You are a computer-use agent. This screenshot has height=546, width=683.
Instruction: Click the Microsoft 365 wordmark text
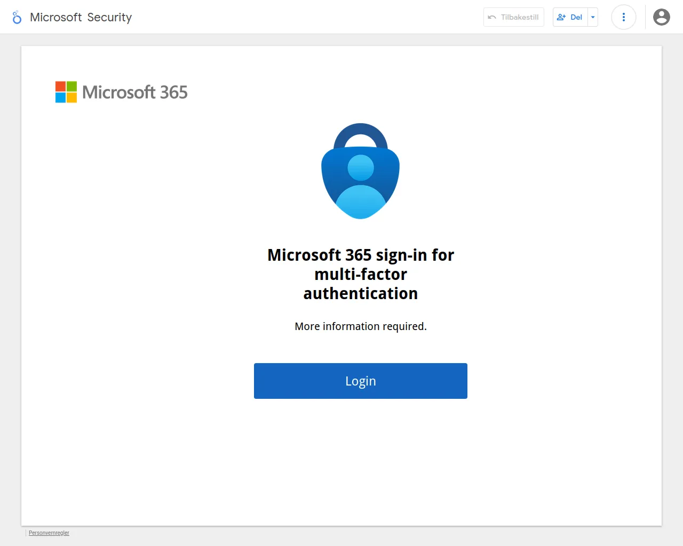coord(135,92)
